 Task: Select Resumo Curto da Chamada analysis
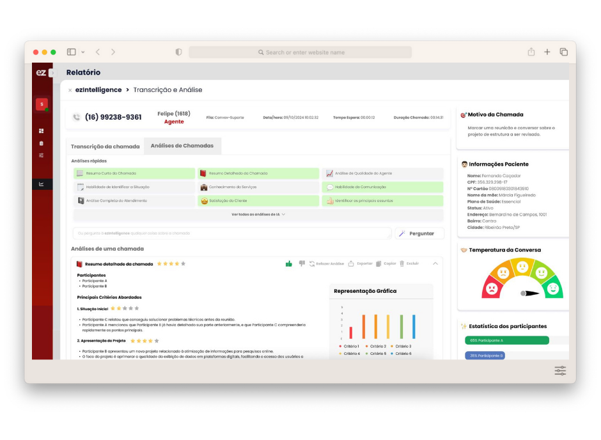[134, 173]
